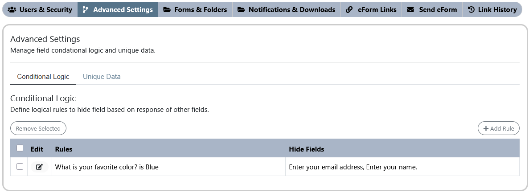Go to the Link History tab
Viewport: 529px width, 193px height.
(x=492, y=10)
